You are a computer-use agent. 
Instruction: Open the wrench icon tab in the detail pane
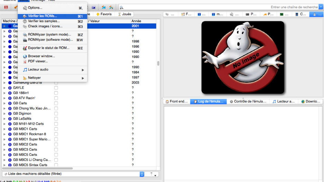pos(234,14)
